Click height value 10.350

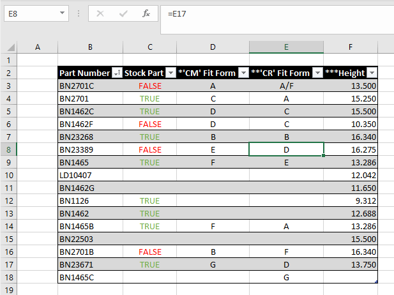363,124
